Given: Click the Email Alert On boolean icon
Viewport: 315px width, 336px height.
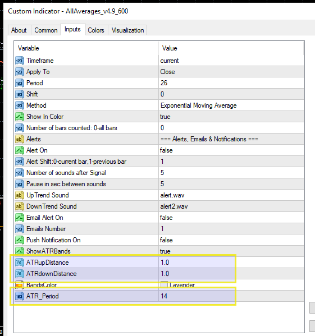Looking at the screenshot, I should [x=20, y=218].
